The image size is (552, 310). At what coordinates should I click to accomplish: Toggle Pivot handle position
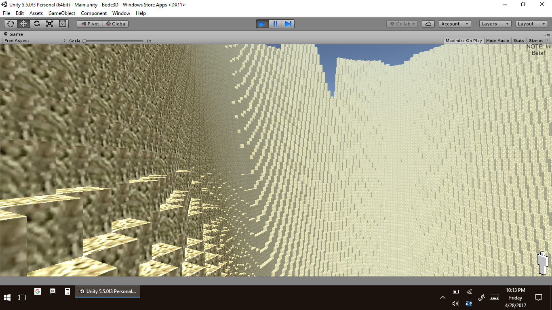(90, 24)
